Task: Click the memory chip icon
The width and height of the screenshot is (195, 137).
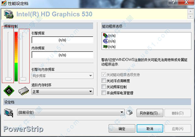Action: tap(23, 91)
